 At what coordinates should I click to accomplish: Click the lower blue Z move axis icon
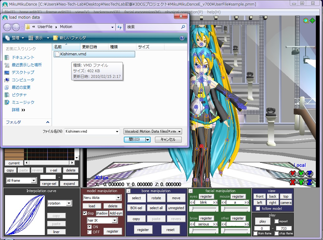[309, 182]
